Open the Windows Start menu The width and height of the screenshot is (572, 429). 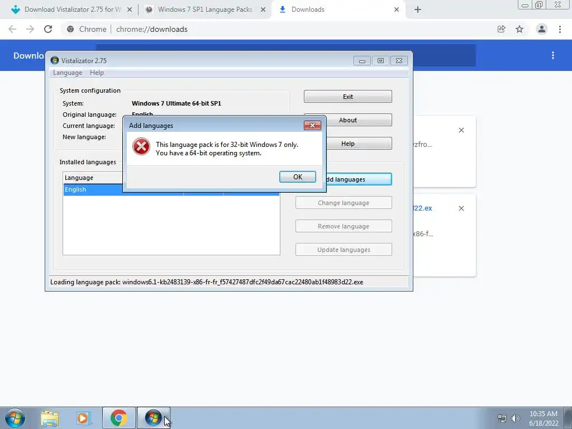tap(15, 418)
